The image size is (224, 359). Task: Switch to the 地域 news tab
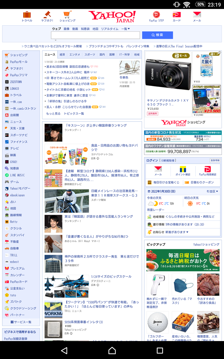pos(137,54)
